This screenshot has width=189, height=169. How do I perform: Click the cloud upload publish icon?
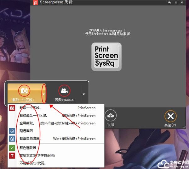(x=111, y=116)
